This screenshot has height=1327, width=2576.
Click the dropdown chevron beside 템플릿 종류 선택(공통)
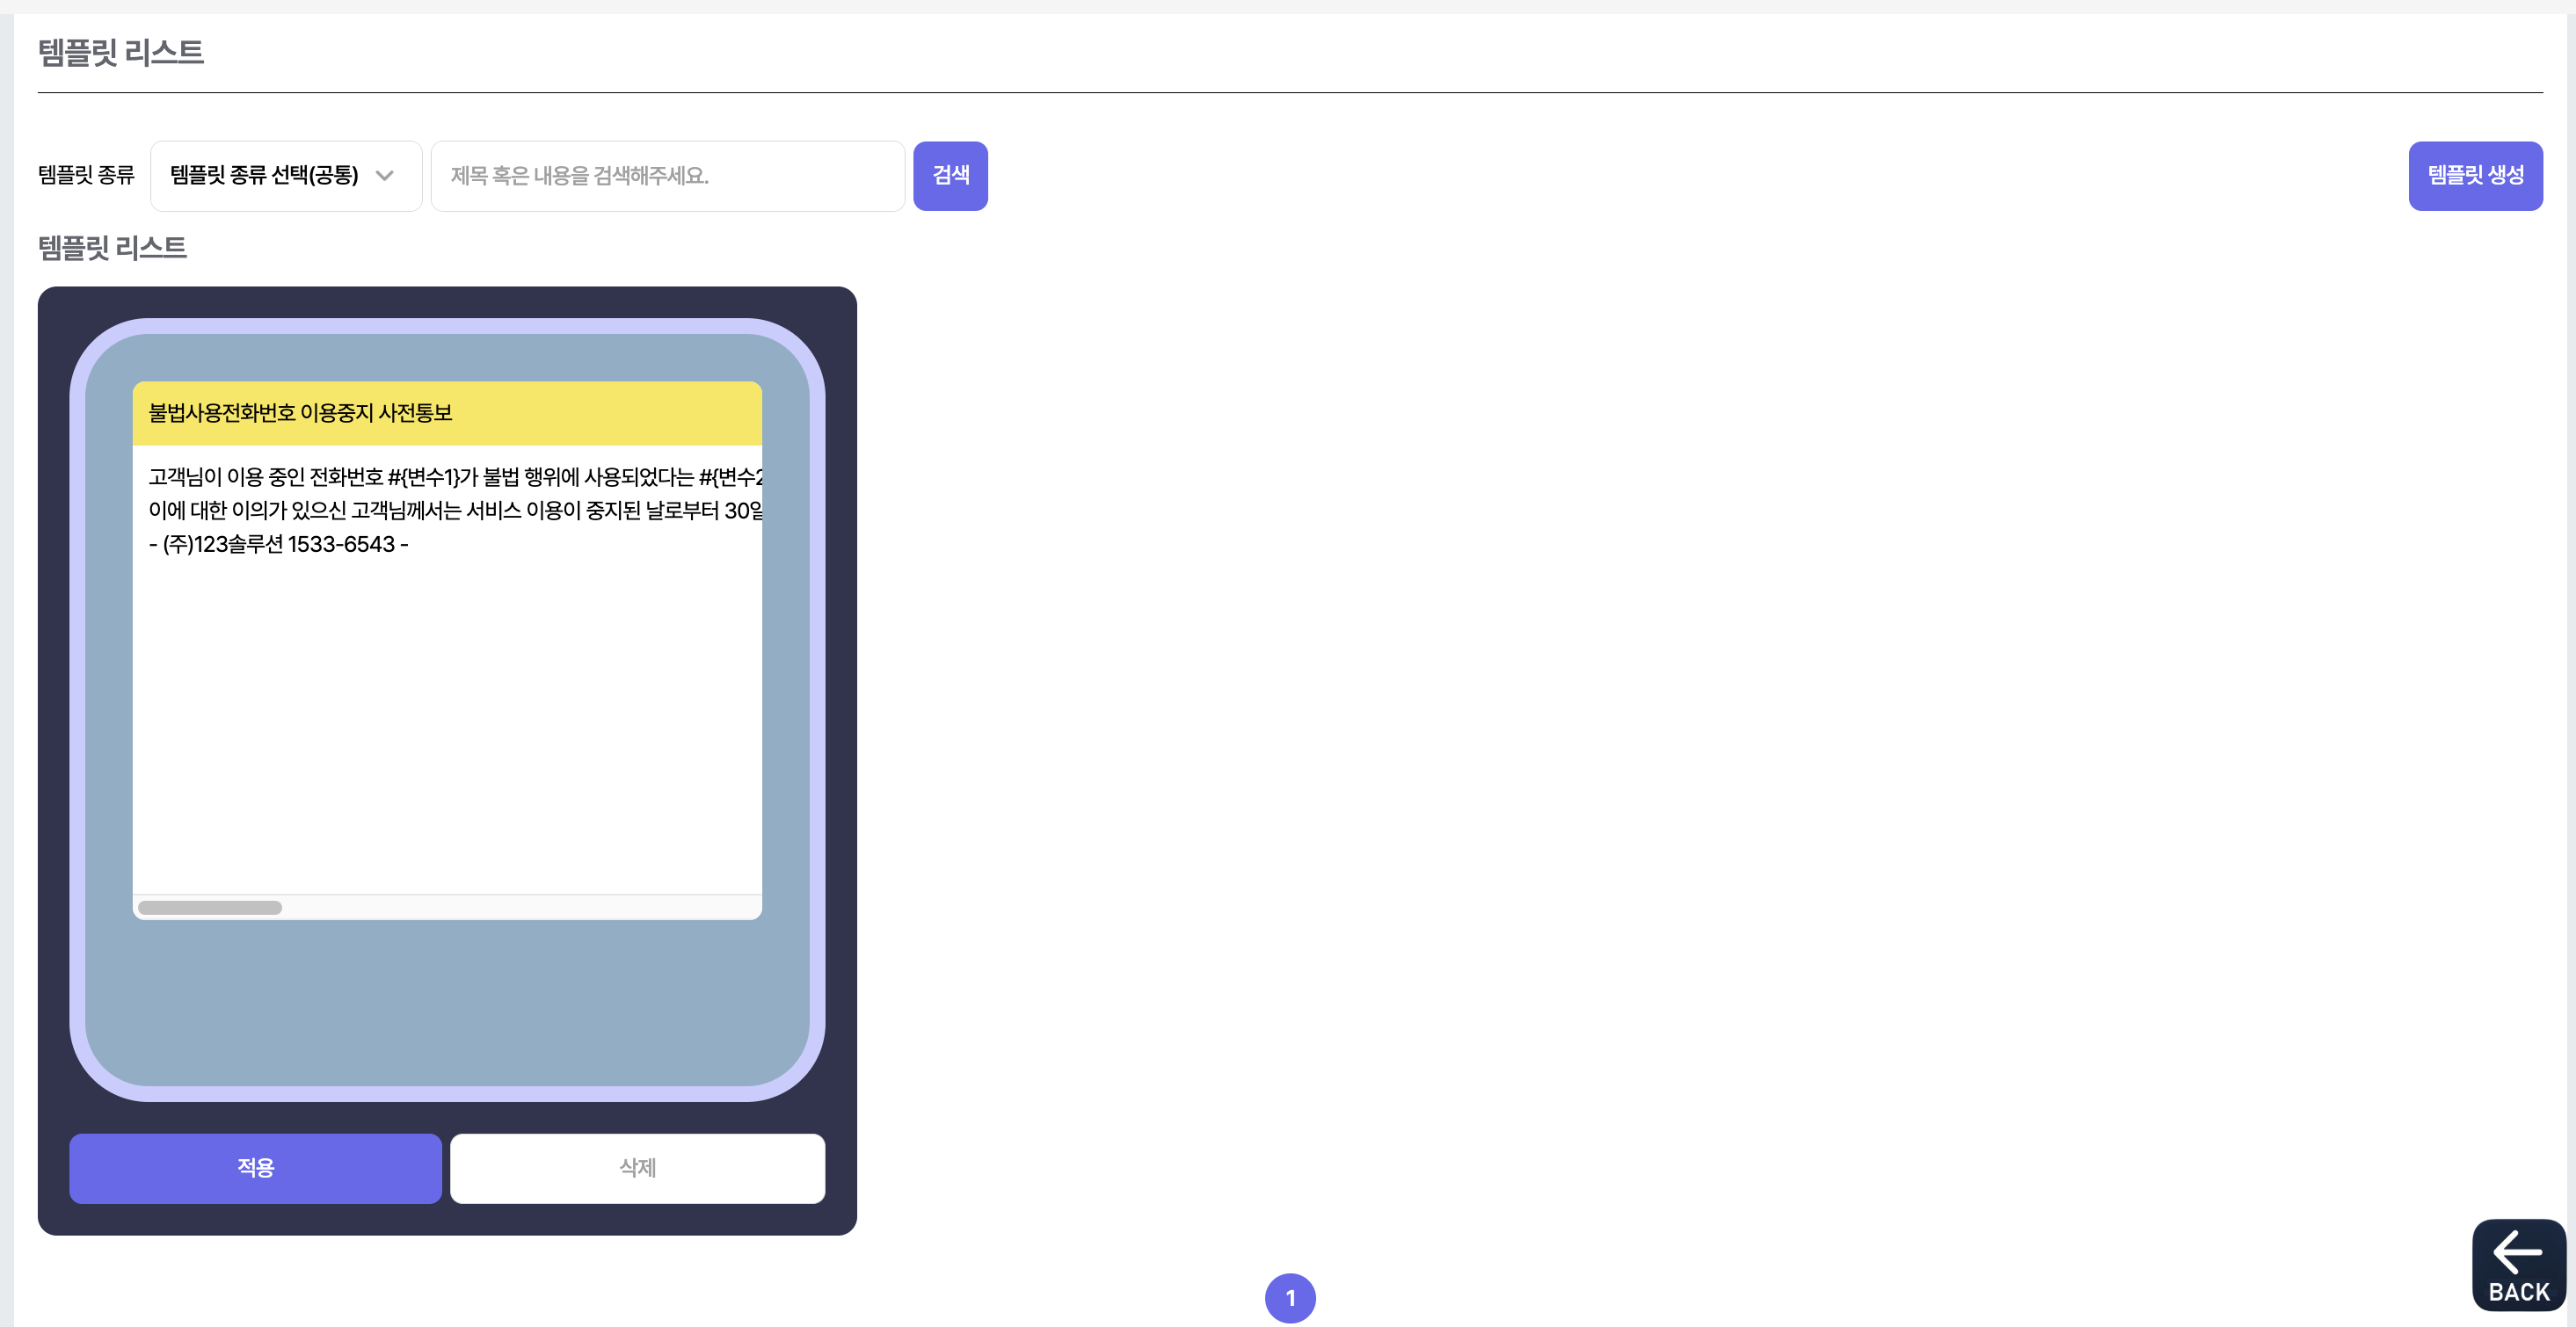(x=384, y=176)
